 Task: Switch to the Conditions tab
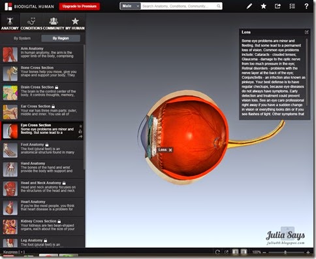point(31,23)
